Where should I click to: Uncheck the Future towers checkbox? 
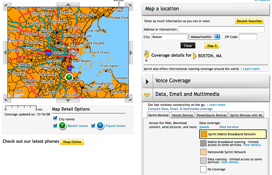[93, 126]
